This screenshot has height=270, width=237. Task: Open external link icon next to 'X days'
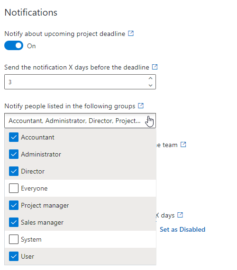[x=180, y=215]
